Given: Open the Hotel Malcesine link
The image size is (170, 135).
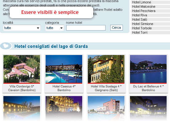Looking at the screenshot, I should coord(144,6).
